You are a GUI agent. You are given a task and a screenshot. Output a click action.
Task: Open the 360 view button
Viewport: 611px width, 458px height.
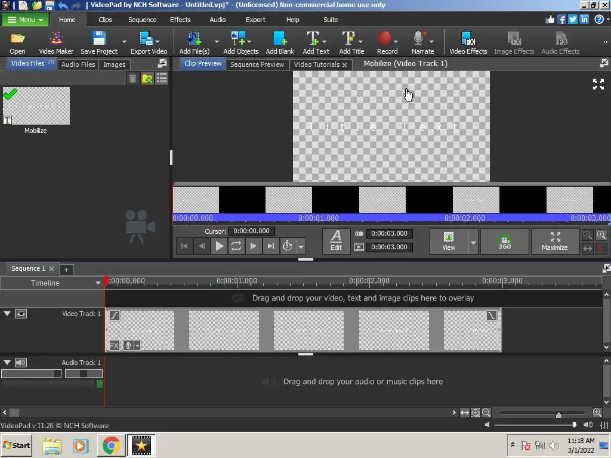[505, 242]
